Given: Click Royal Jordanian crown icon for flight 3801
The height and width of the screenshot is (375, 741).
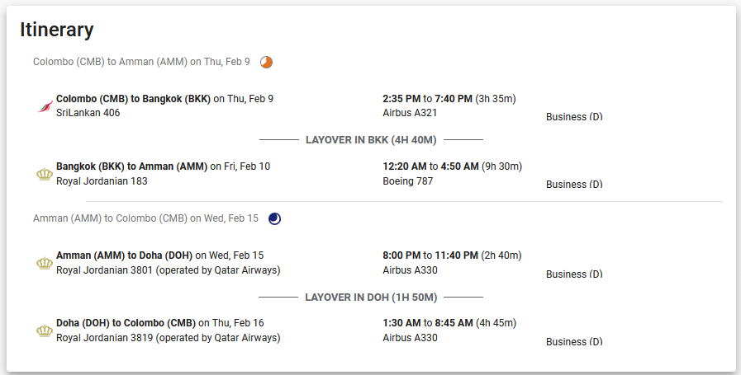Looking at the screenshot, I should (45, 263).
